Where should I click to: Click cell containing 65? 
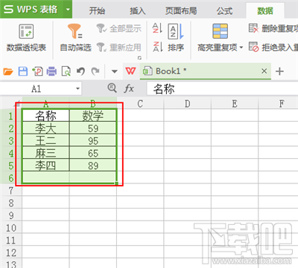coord(93,153)
